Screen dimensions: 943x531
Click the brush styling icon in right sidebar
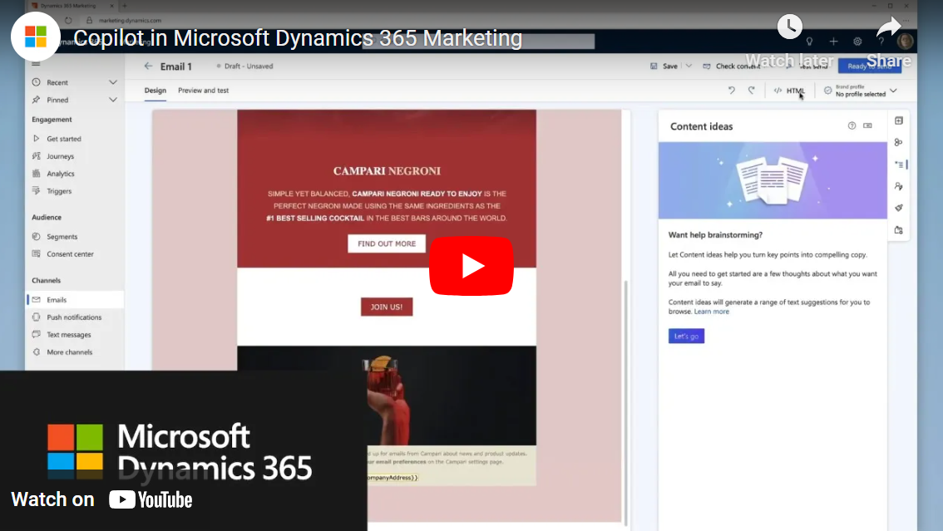pos(898,208)
